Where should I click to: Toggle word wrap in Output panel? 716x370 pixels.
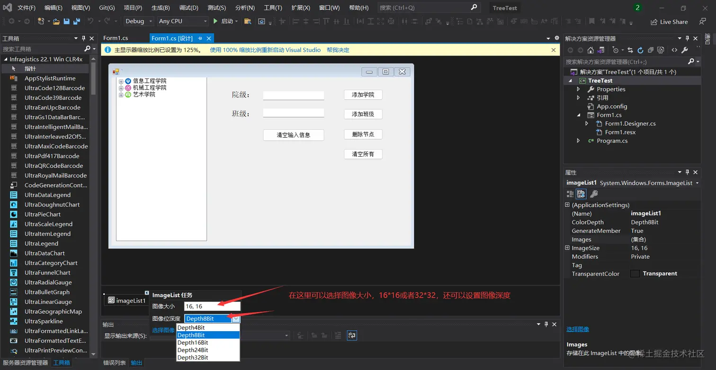tap(351, 335)
